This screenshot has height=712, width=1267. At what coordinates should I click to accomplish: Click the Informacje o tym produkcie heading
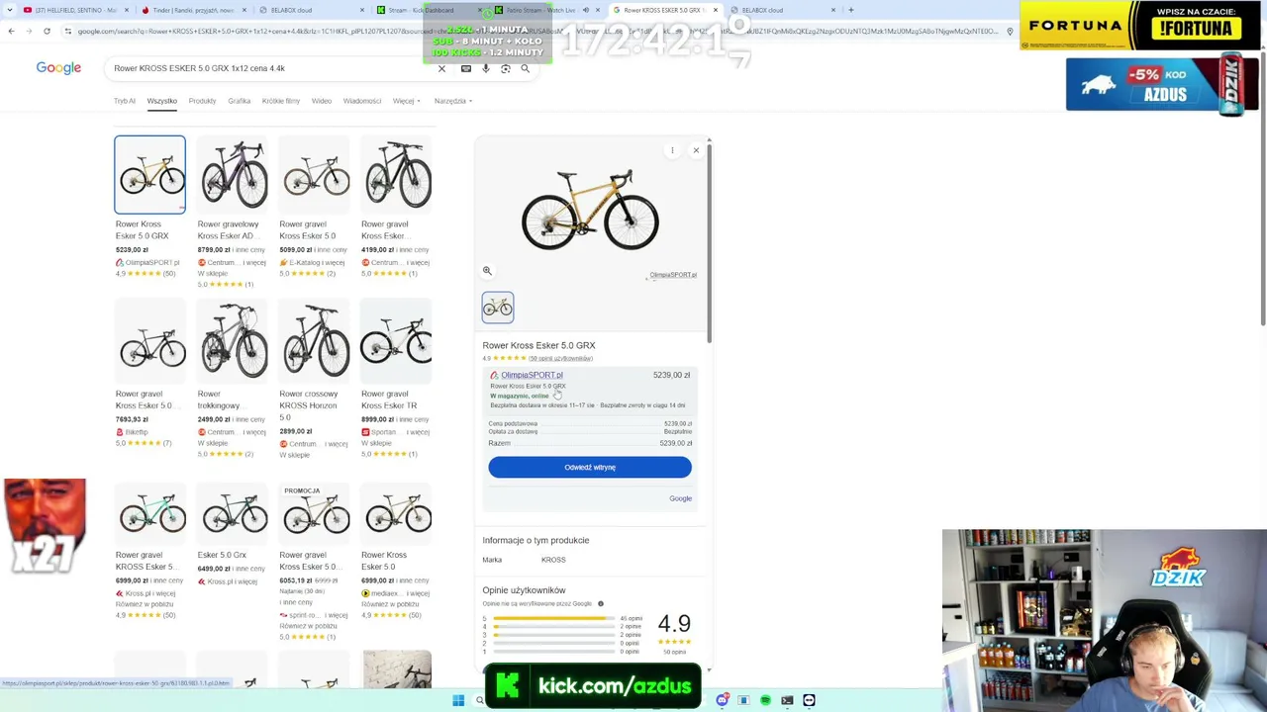click(536, 541)
